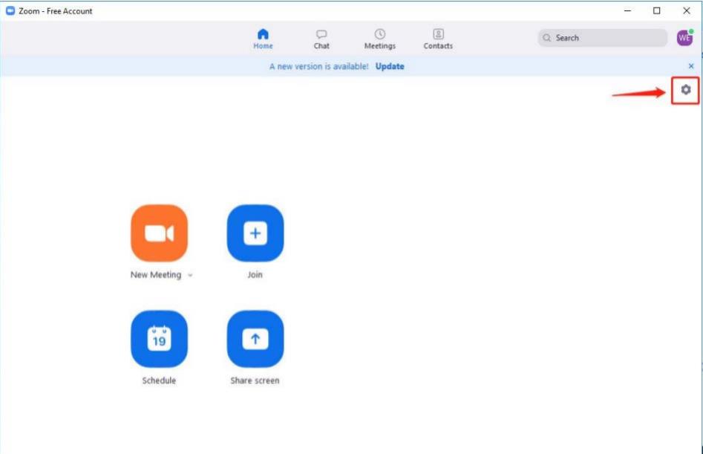Image resolution: width=703 pixels, height=454 pixels.
Task: Click 'A new version is available!' text
Action: [318, 66]
